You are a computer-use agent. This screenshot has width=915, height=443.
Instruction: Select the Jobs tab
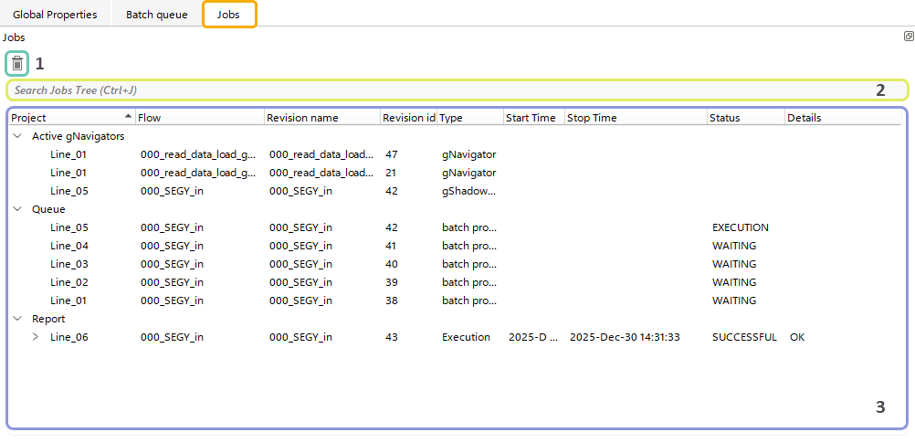pos(228,15)
